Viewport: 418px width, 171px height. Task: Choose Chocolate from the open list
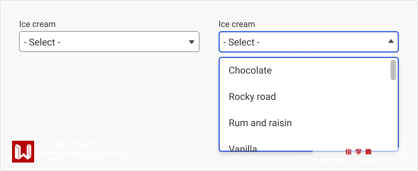coord(250,71)
